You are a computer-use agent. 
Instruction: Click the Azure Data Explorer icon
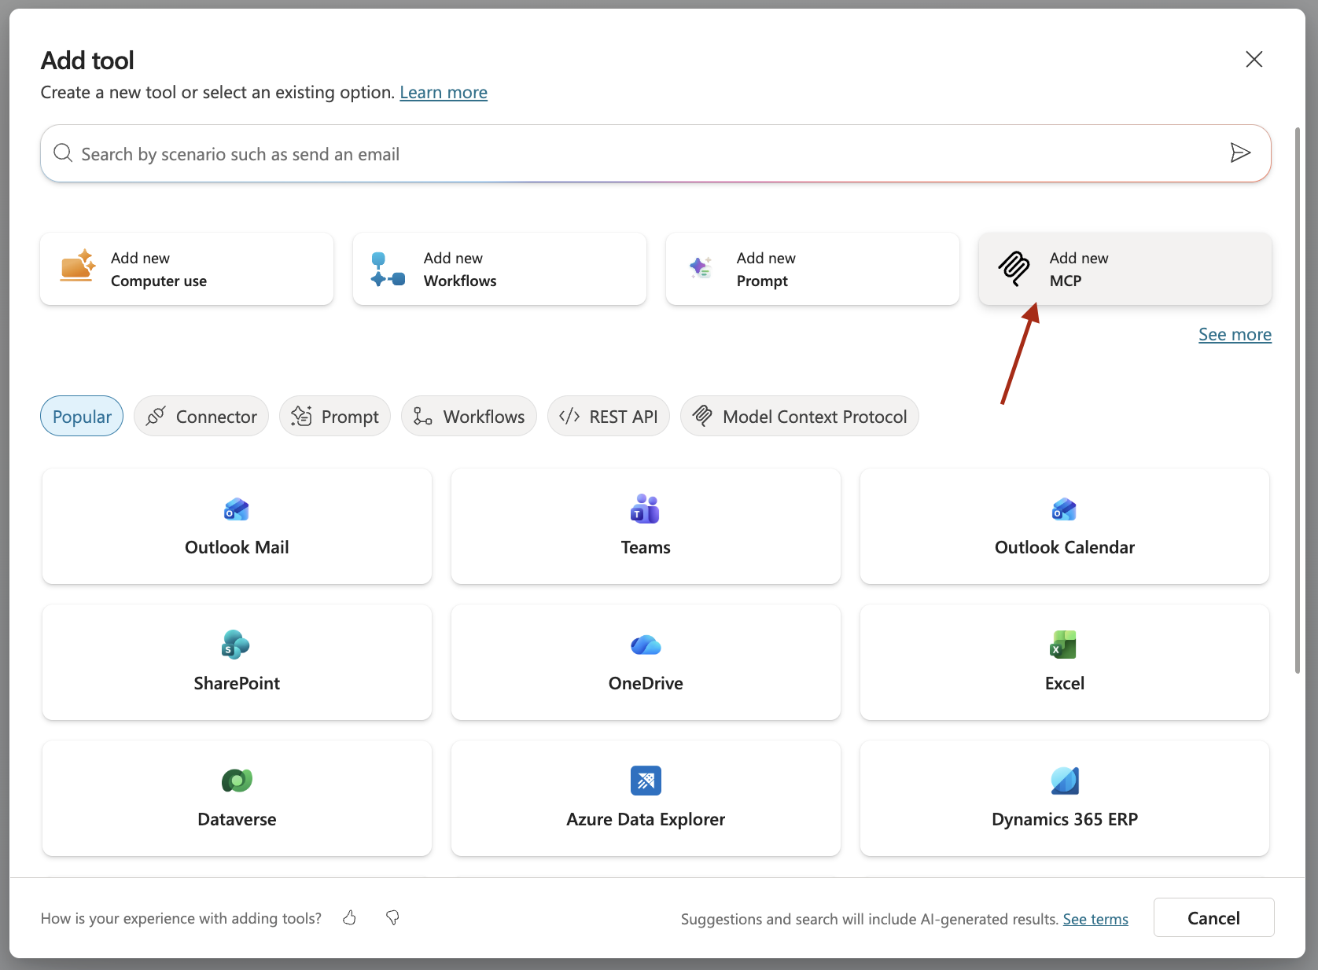646,781
